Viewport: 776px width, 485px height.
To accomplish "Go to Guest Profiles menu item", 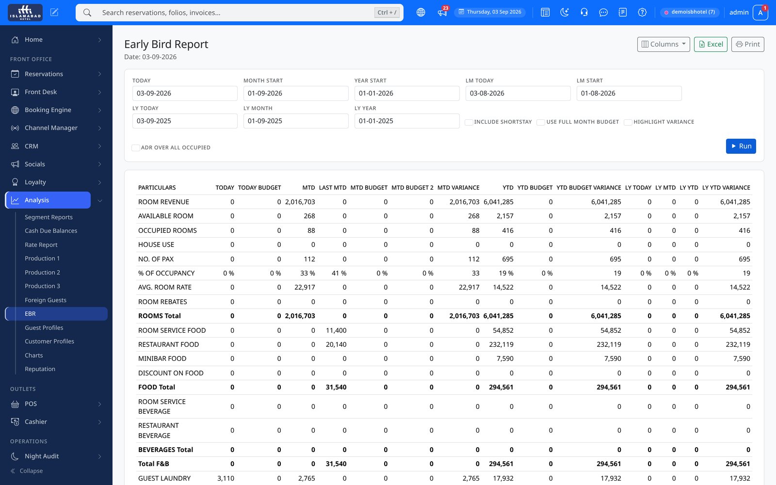I will [44, 328].
